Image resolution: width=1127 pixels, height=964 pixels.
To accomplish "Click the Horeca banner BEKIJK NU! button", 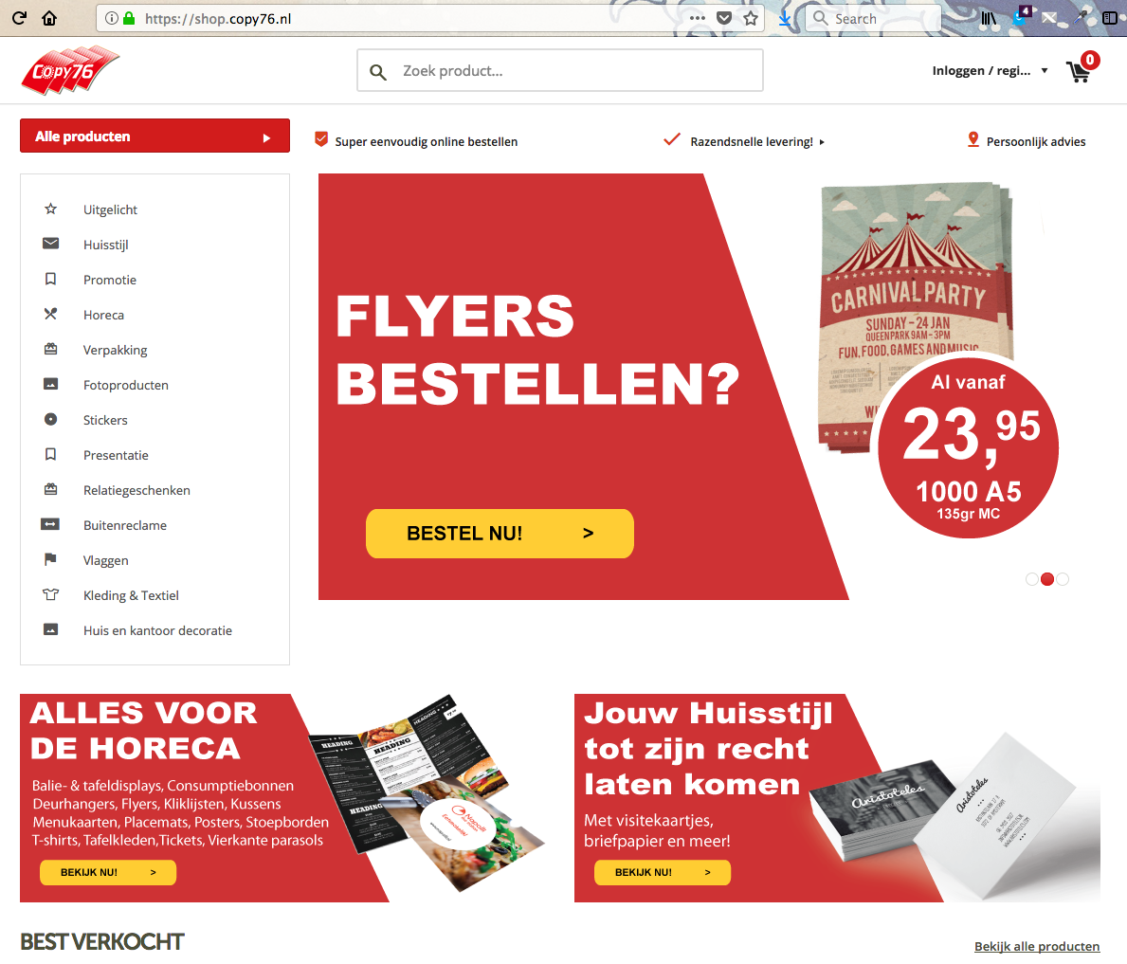I will (x=108, y=872).
